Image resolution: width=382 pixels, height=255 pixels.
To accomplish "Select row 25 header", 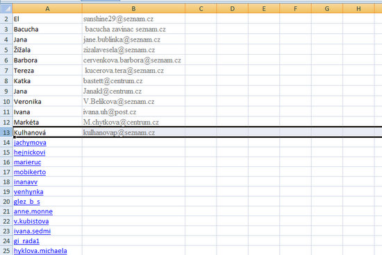I will point(6,251).
